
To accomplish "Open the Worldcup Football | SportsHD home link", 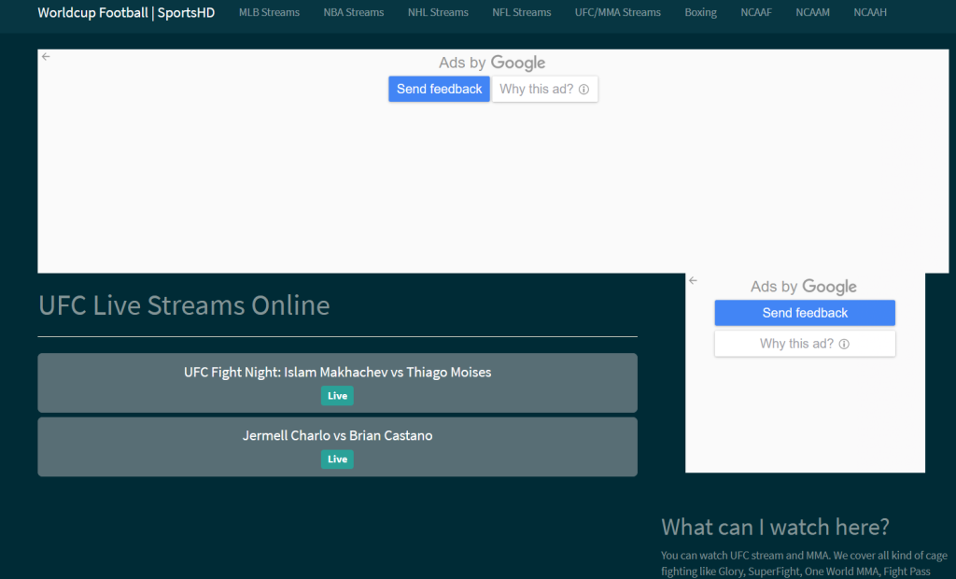I will click(126, 13).
